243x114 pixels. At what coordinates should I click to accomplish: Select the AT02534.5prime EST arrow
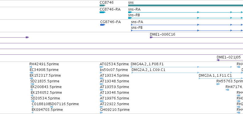(101, 67)
